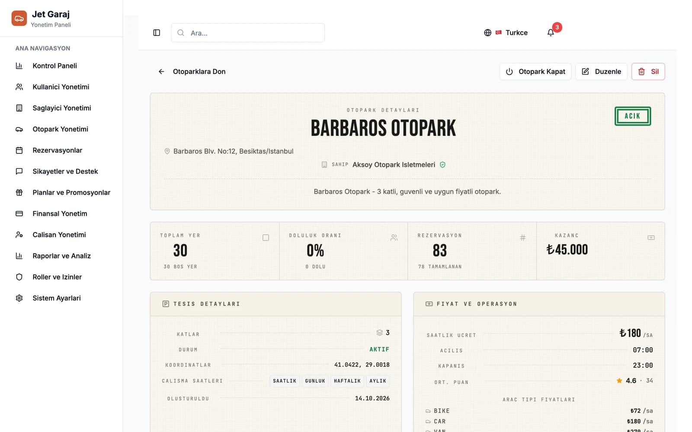Image resolution: width=692 pixels, height=432 pixels.
Task: Toggle Otopark Kapat power button
Action: 535,72
